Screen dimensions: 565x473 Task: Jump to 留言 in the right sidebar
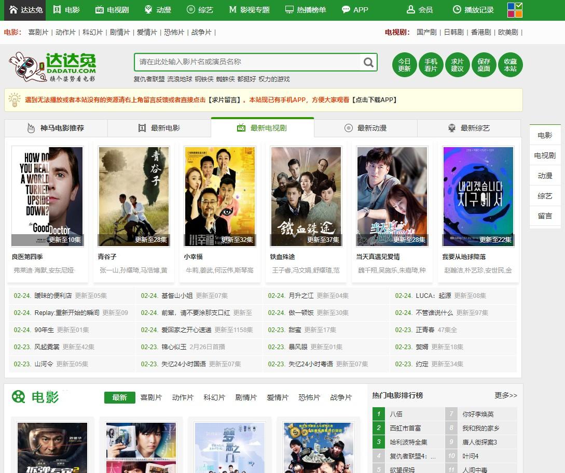pyautogui.click(x=545, y=216)
